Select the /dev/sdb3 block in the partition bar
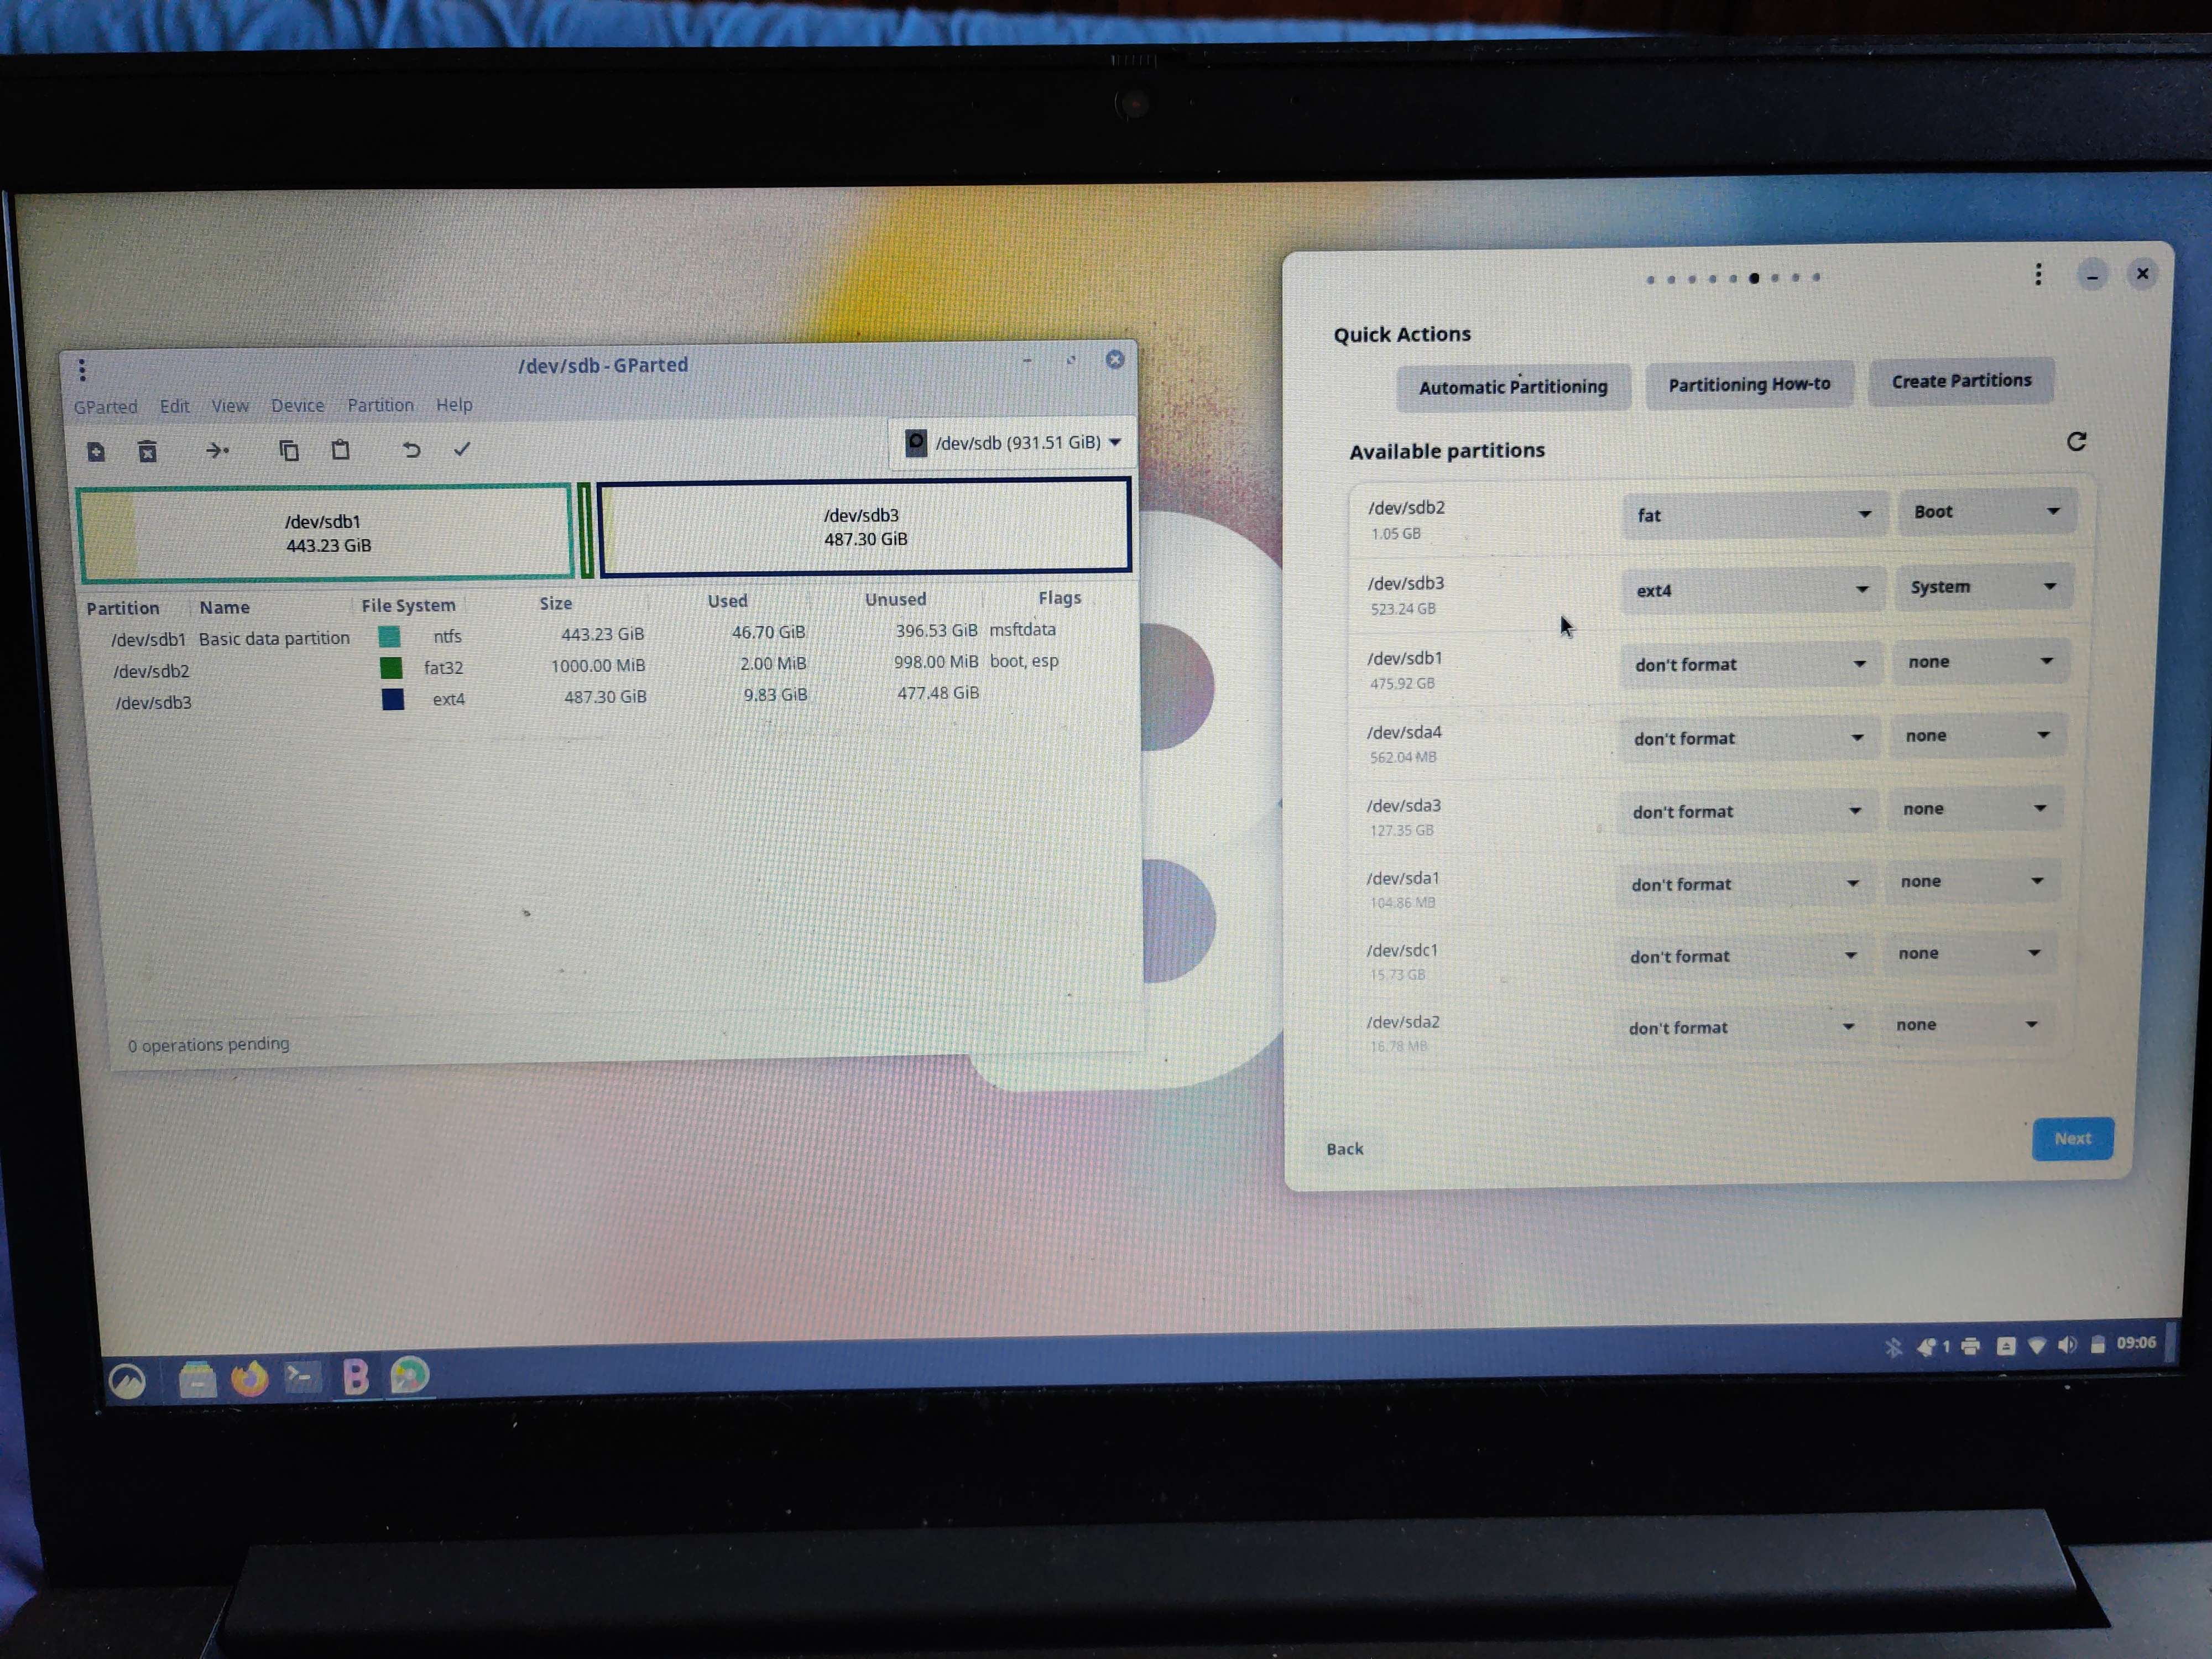The image size is (2212, 1659). pyautogui.click(x=864, y=527)
